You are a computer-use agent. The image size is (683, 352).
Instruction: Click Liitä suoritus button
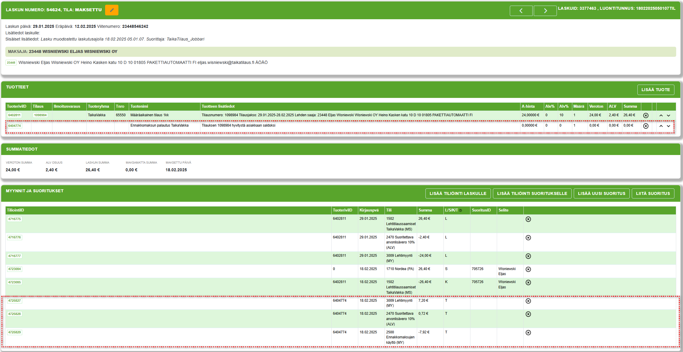653,193
